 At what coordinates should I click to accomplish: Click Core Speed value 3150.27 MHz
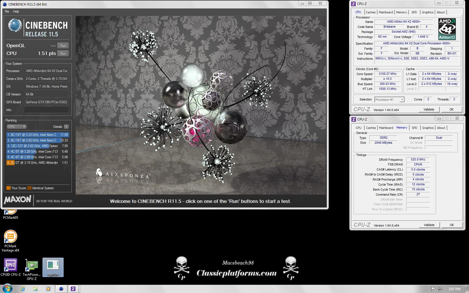(x=387, y=74)
